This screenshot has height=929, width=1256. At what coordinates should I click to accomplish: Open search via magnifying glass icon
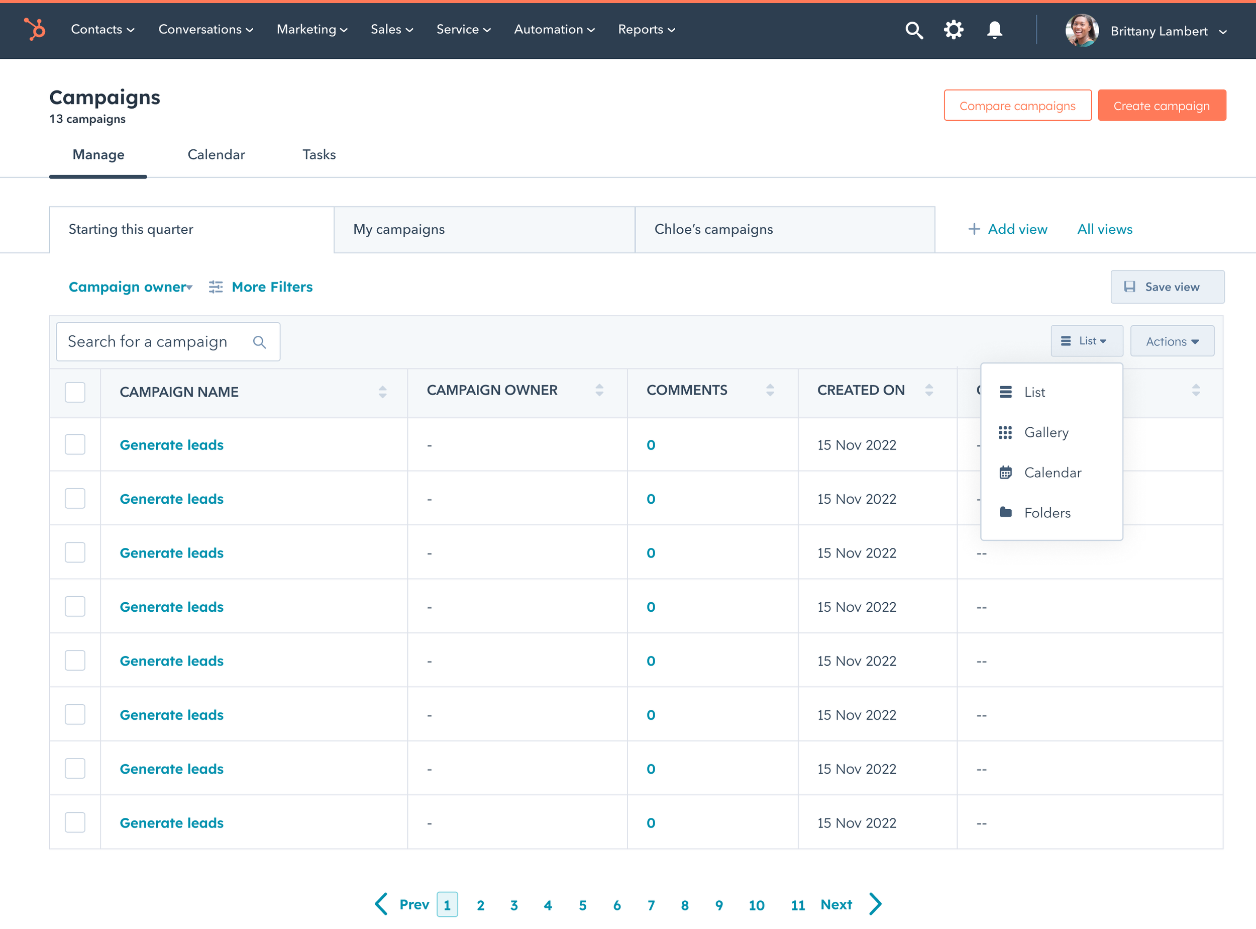pyautogui.click(x=914, y=30)
